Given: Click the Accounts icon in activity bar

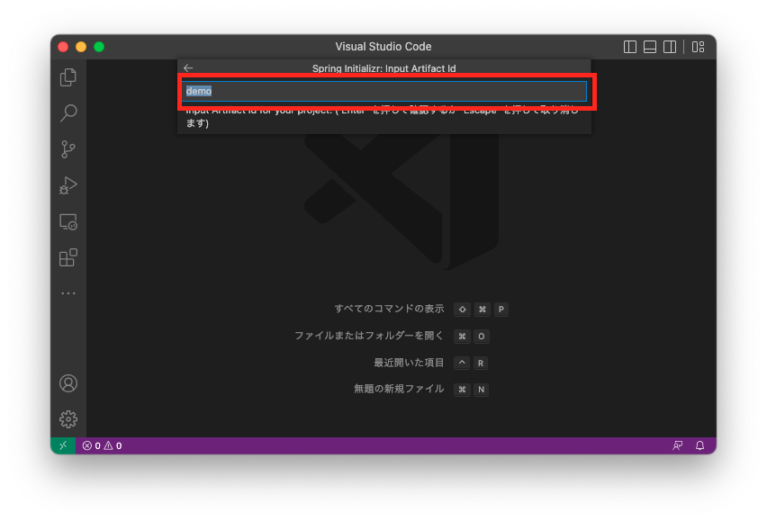Looking at the screenshot, I should coord(68,383).
